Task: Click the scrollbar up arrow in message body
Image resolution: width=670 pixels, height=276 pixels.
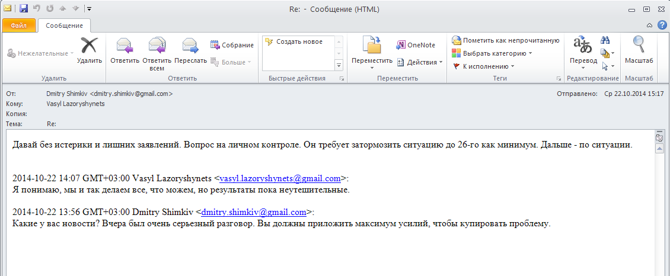Action: pos(659,149)
